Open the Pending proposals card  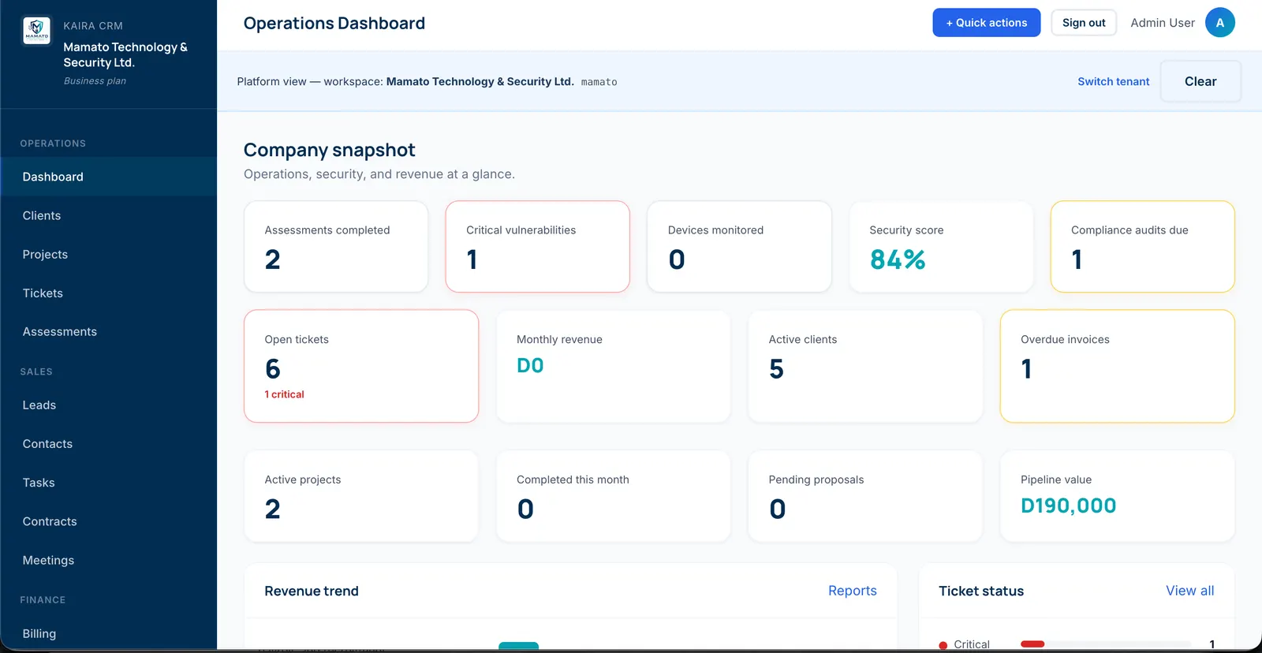(865, 496)
